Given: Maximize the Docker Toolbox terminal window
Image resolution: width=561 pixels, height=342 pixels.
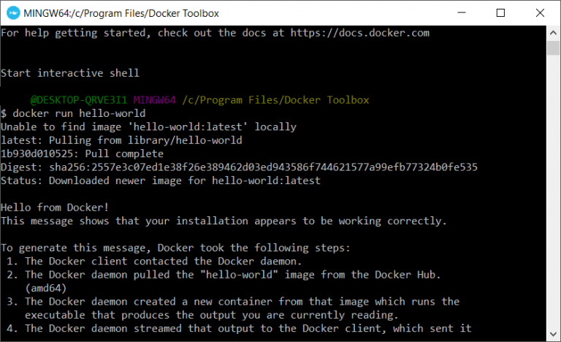Looking at the screenshot, I should tap(500, 13).
